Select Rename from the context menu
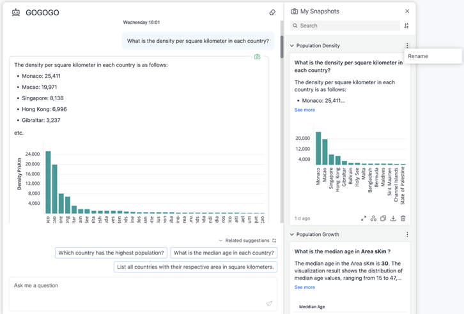The width and height of the screenshot is (464, 314). tap(419, 56)
